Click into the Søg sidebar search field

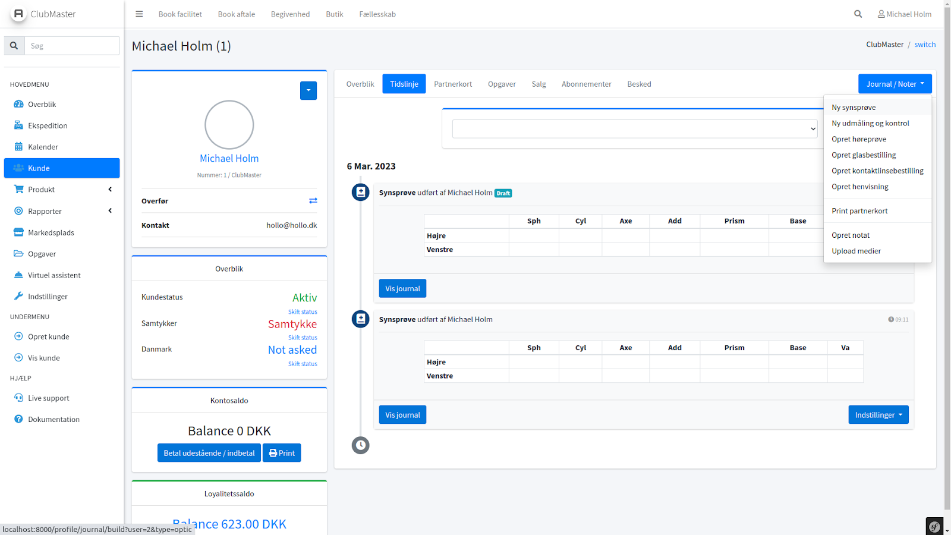(x=72, y=46)
